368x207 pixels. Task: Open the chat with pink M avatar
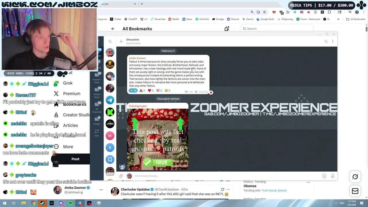coord(110,136)
